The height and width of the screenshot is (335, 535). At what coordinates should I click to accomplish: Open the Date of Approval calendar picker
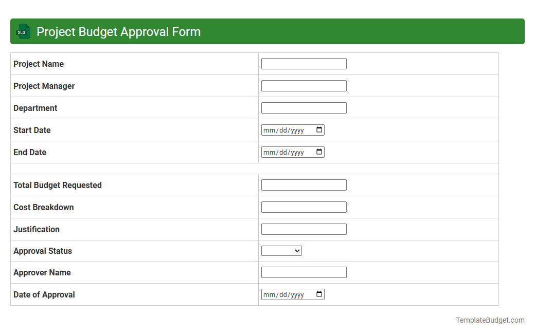pos(320,294)
